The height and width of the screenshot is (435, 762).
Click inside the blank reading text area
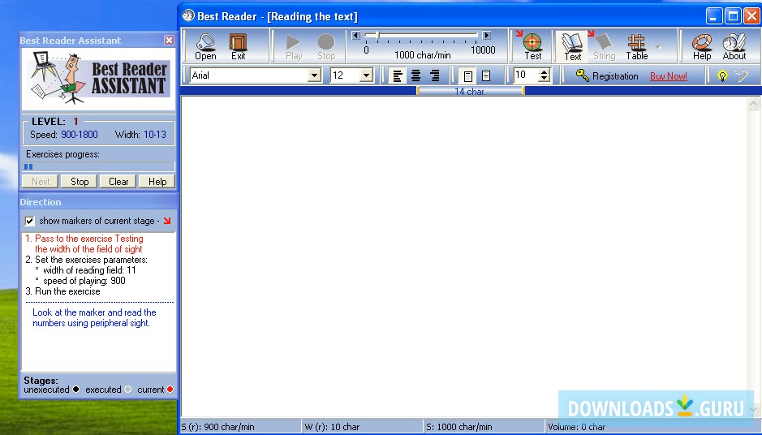[463, 256]
